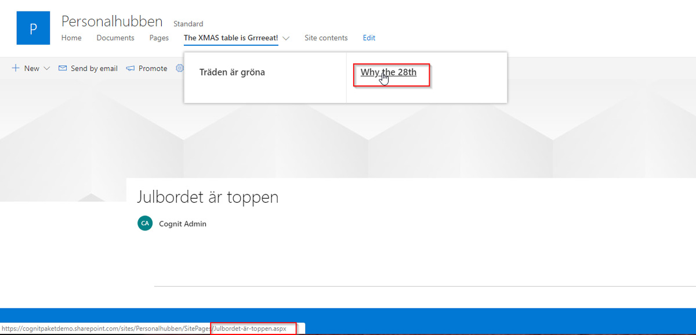
Task: Click the envelope Send by email icon
Action: (x=63, y=69)
